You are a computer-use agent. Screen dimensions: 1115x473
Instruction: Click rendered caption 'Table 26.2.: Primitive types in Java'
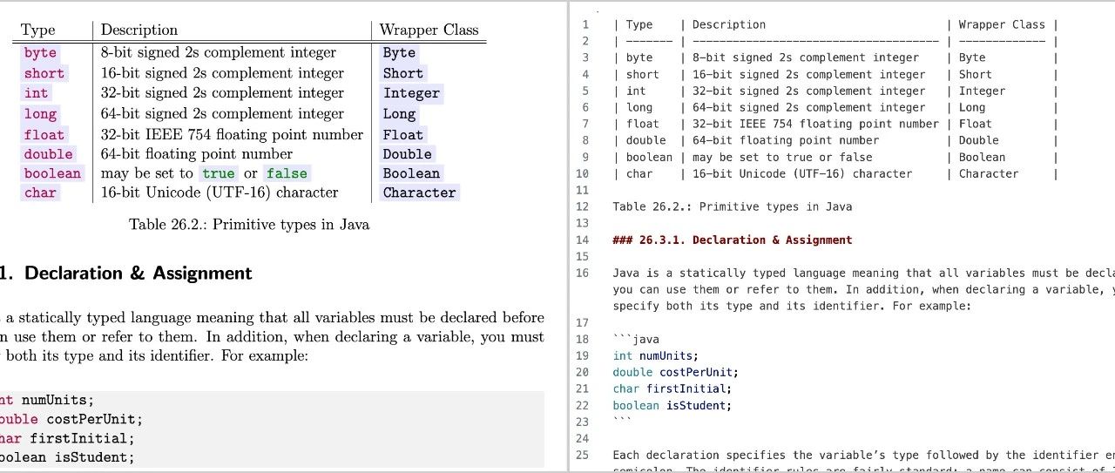point(249,225)
